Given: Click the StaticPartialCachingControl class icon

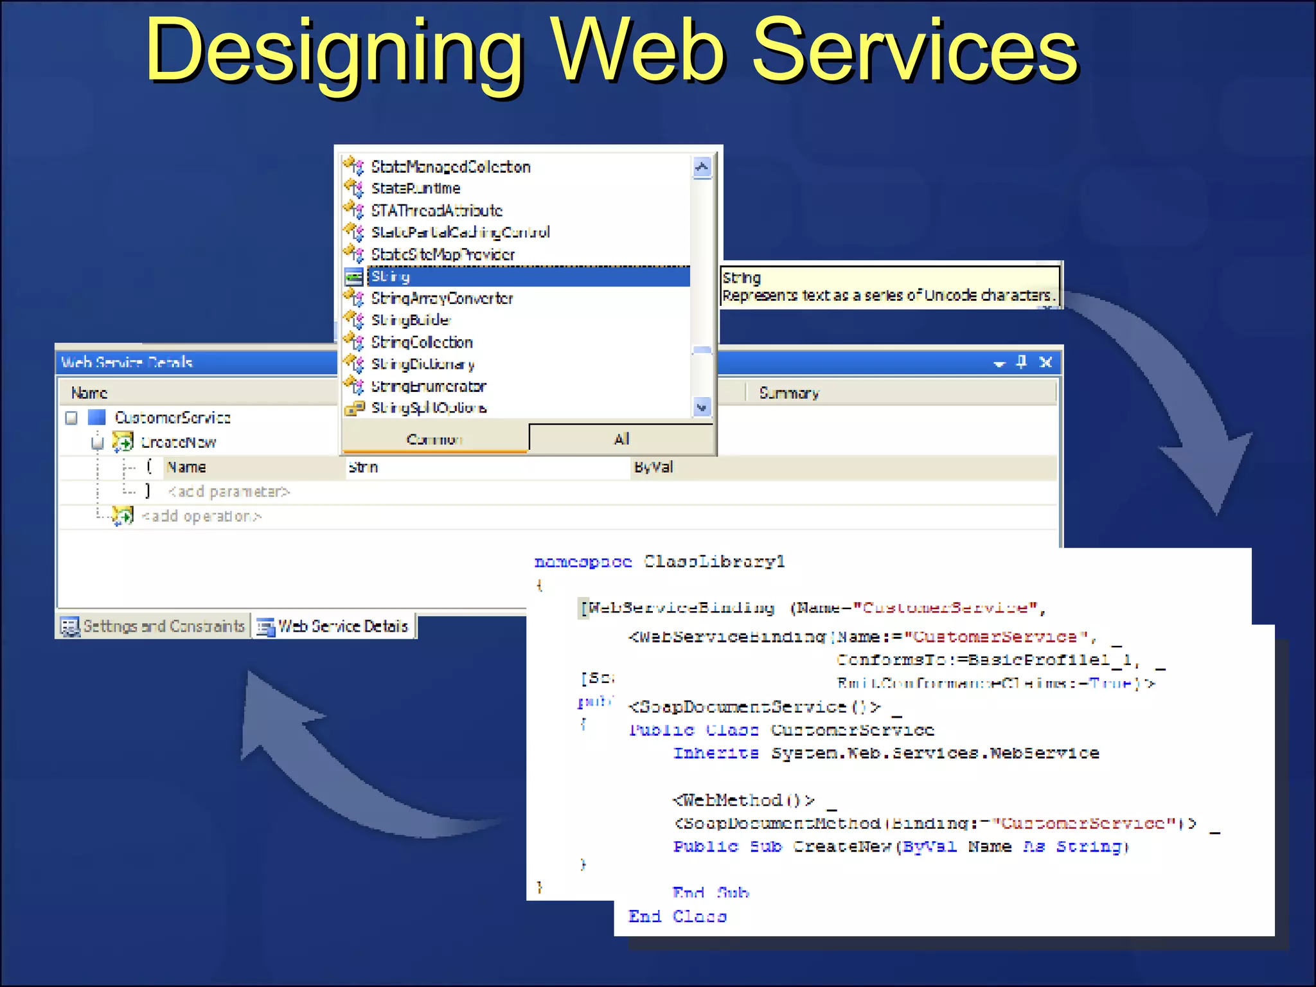Looking at the screenshot, I should (x=354, y=232).
